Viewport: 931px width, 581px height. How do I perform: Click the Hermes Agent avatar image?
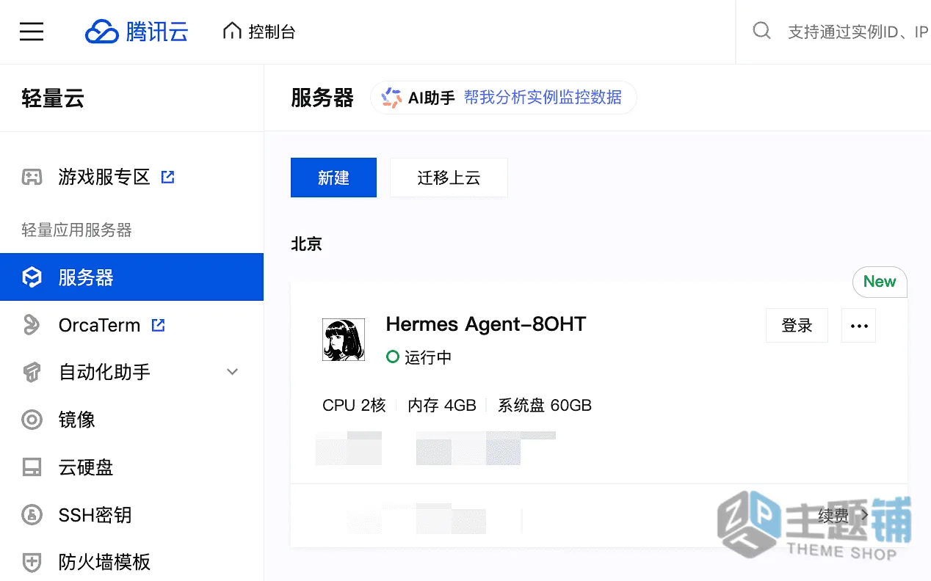[344, 340]
